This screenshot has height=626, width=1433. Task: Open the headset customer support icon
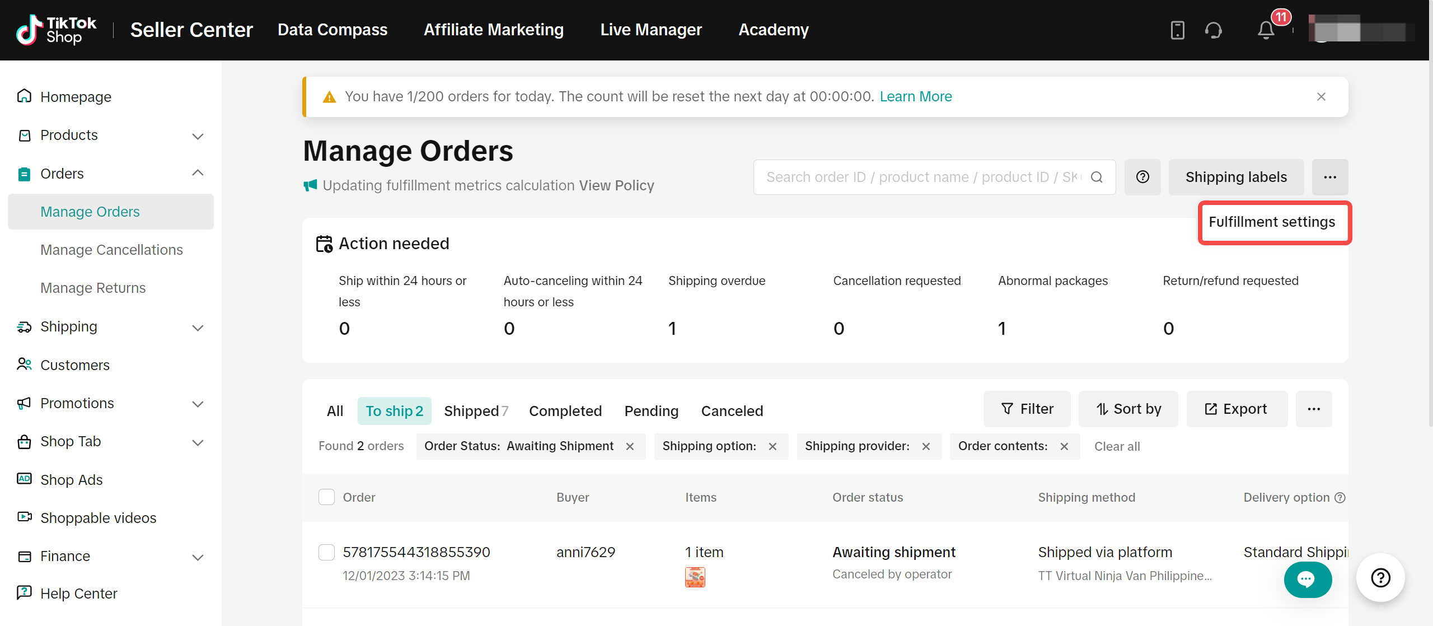(x=1214, y=30)
